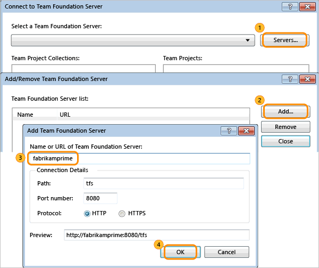Open help in Add Team Foundation Server dialog

pyautogui.click(x=229, y=131)
